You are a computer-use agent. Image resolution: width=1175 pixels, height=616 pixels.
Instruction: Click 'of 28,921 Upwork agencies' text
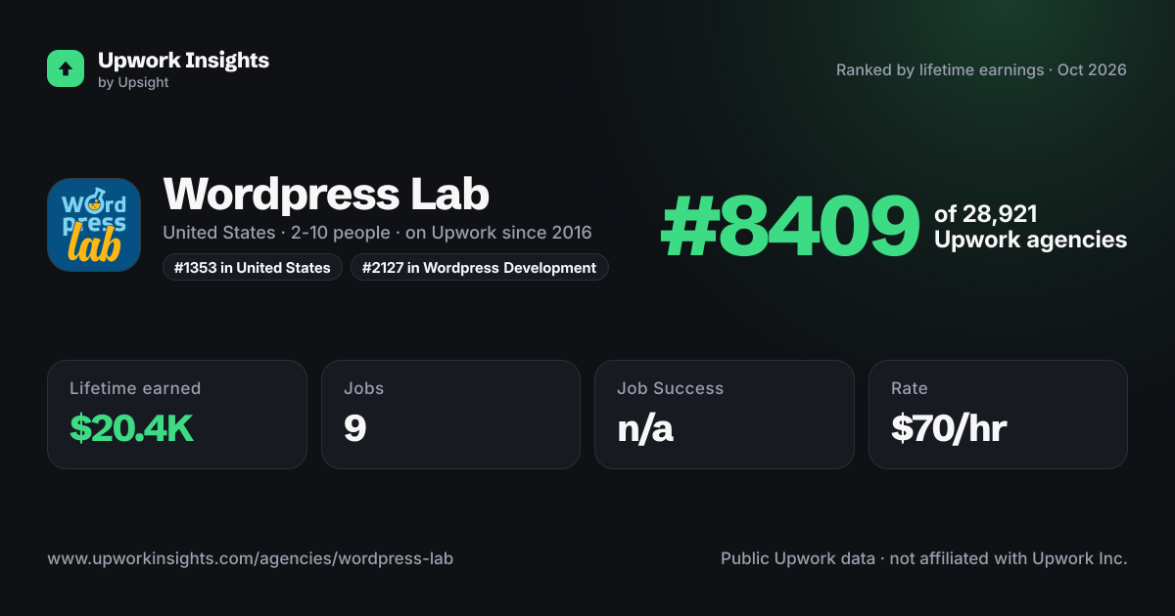[x=1030, y=227]
